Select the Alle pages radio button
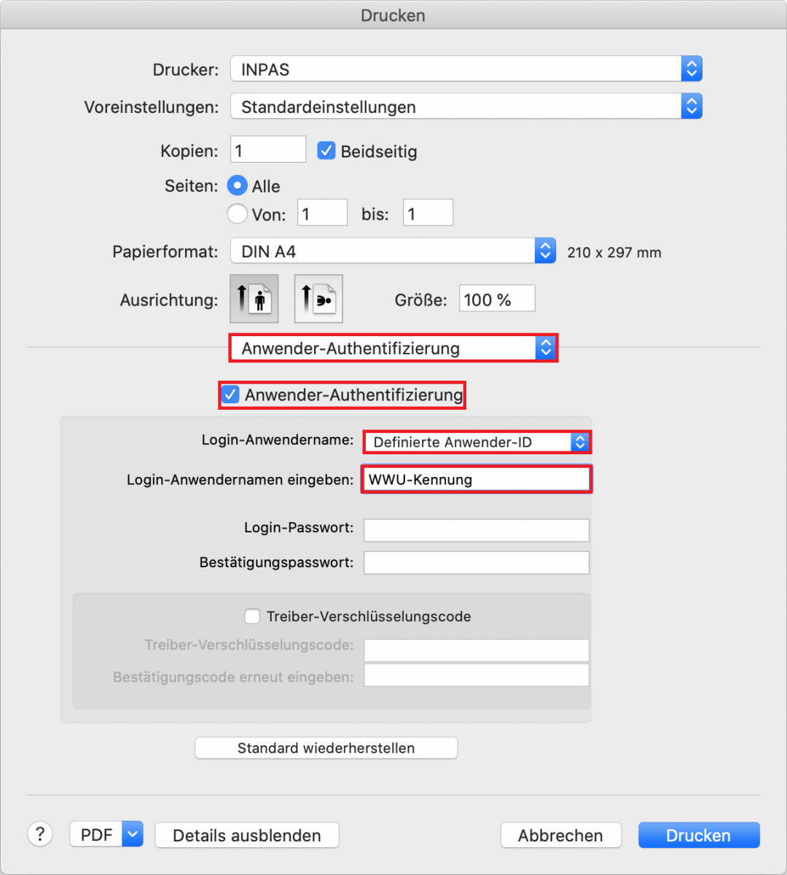 pyautogui.click(x=238, y=185)
